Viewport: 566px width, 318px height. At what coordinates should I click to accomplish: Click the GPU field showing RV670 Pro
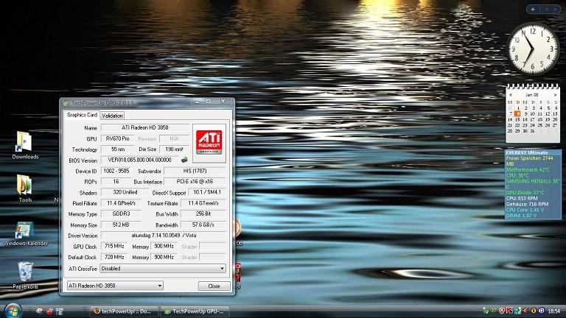pos(117,138)
